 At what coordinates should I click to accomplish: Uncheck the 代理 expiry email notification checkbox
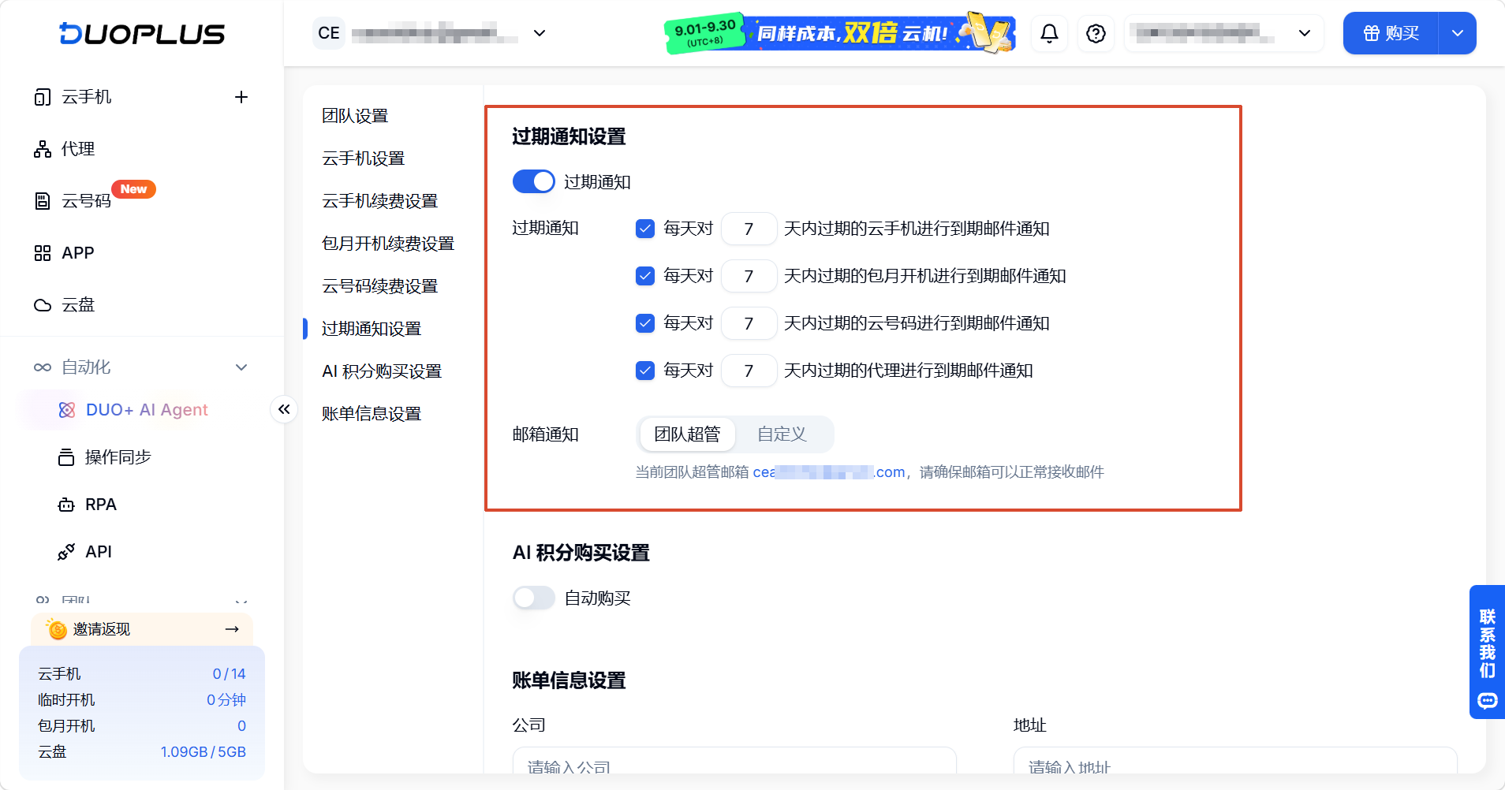[x=645, y=371]
